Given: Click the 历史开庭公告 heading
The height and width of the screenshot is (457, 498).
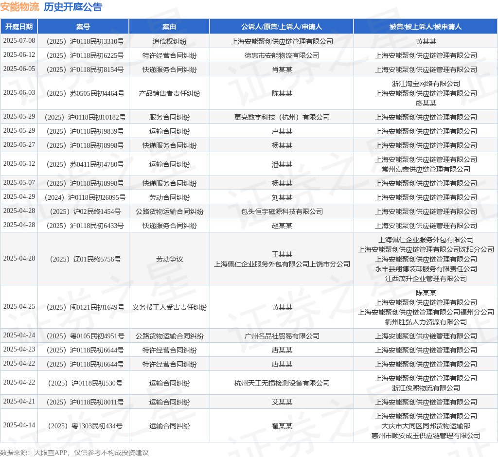Looking at the screenshot, I should tap(73, 7).
